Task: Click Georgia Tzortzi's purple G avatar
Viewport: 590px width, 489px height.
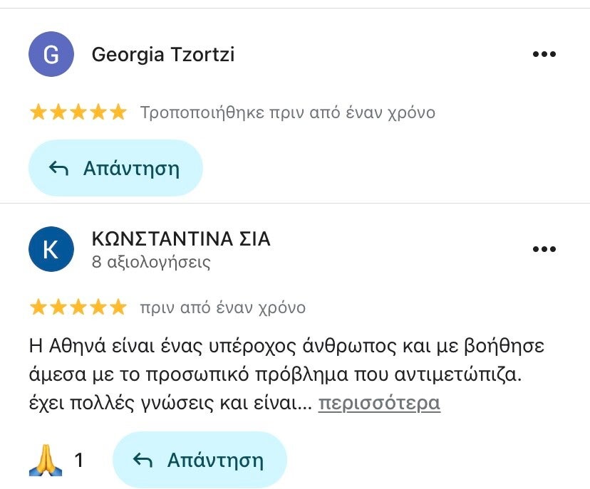Action: (51, 54)
